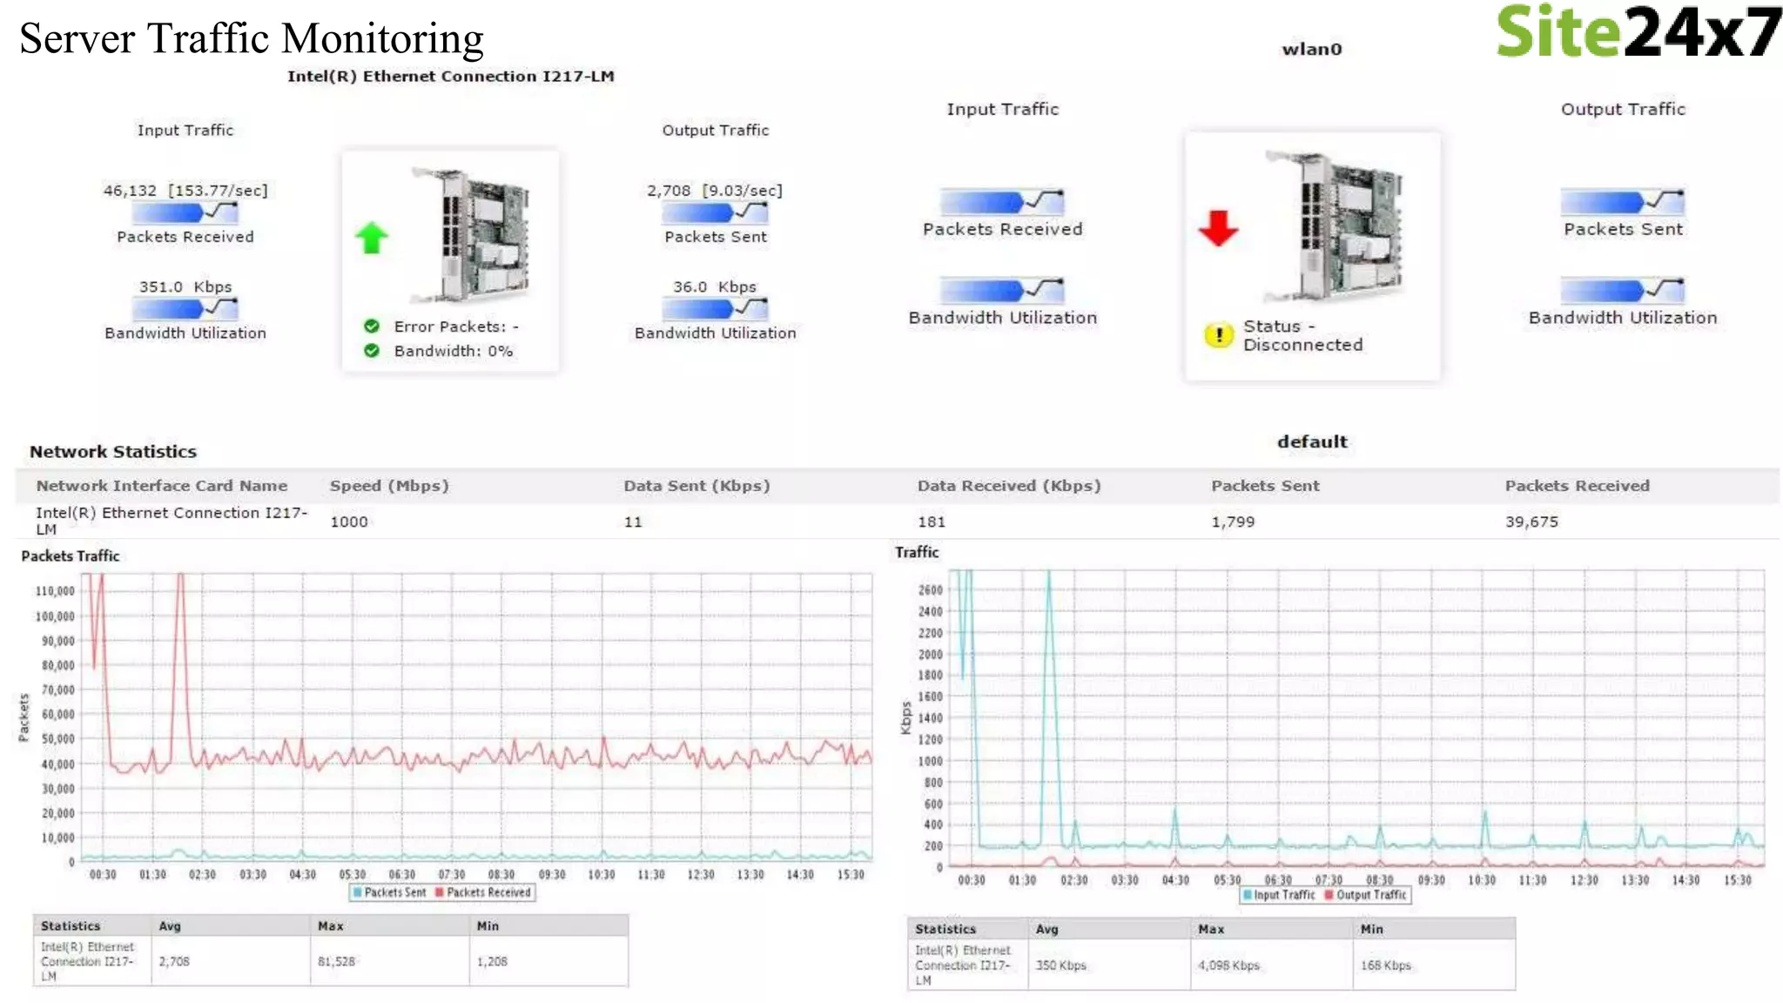The image size is (1783, 1003).
Task: Open output Bandwidth Utilization sparkline at 36.0 Kbps
Action: click(715, 308)
